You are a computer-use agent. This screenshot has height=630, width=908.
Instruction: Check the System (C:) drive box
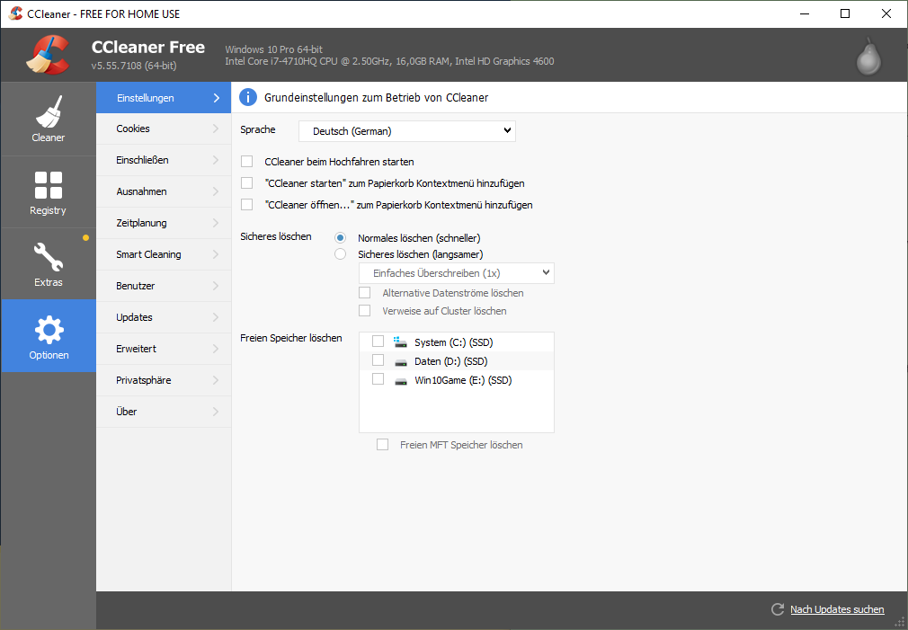[378, 342]
